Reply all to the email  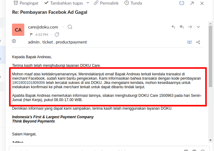(x=181, y=27)
